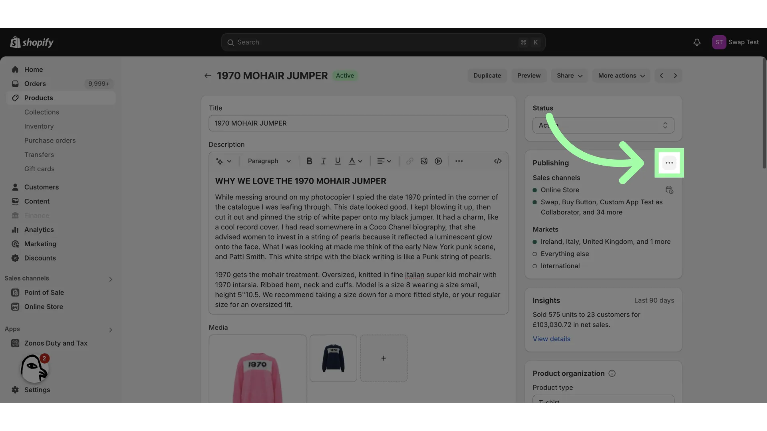The image size is (767, 431).
Task: Open Orders in the sidebar
Action: [x=61, y=84]
